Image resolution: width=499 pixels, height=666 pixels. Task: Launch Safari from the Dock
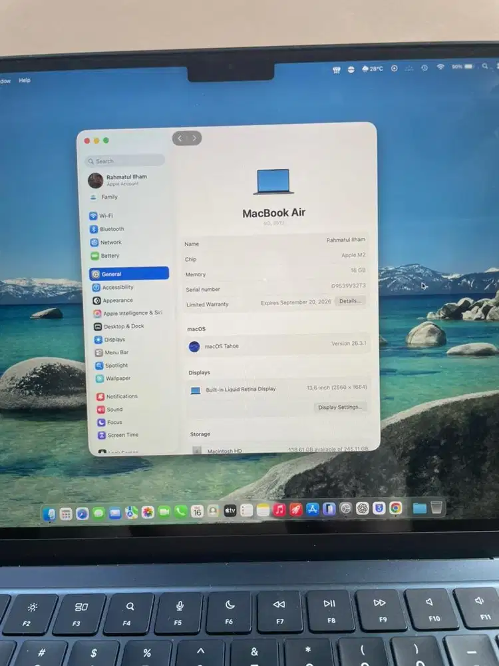click(82, 513)
